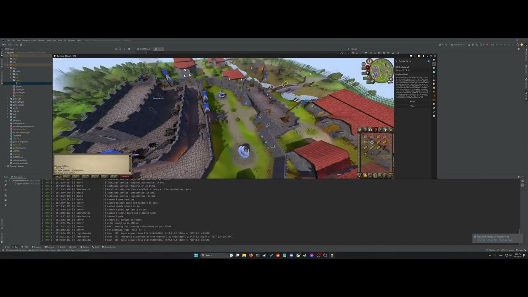Open the Navigate menu

[26, 40]
